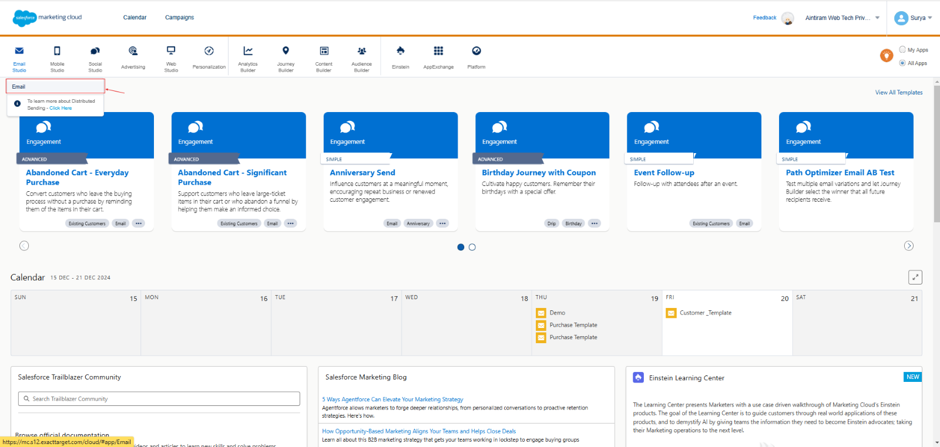This screenshot has width=940, height=447.
Task: Click the View All Templates link
Action: click(x=898, y=93)
